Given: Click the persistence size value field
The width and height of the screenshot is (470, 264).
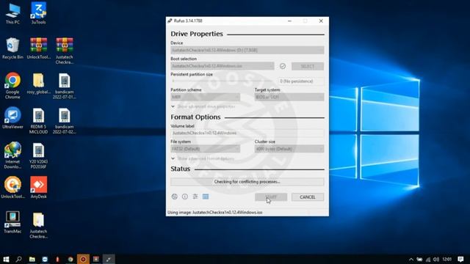Looking at the screenshot, I should point(300,81).
